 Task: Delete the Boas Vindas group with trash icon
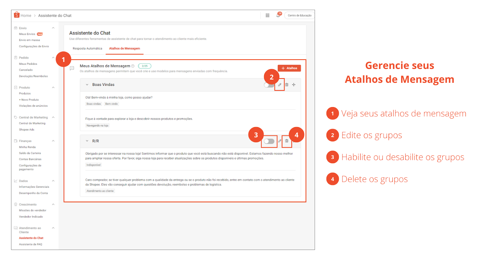pos(287,85)
